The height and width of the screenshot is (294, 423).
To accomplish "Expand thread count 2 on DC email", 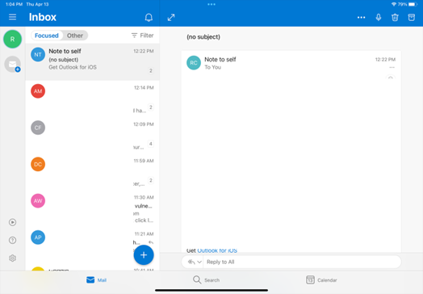I will pyautogui.click(x=151, y=180).
